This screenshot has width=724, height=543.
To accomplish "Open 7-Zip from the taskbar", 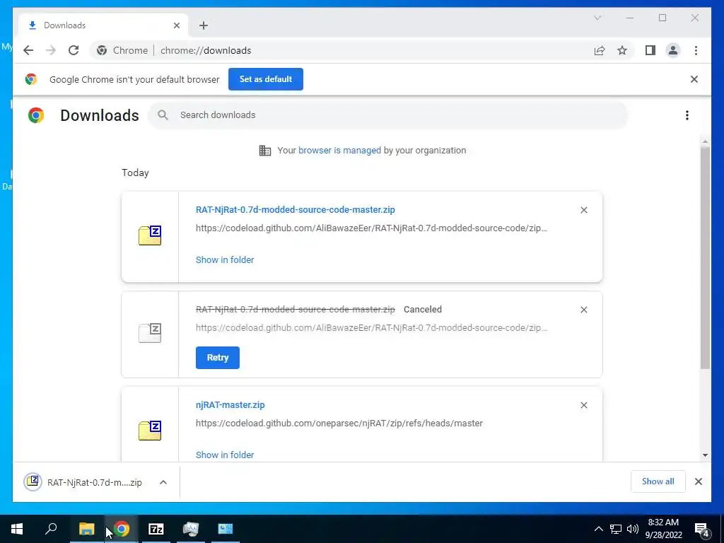I will pos(156,529).
